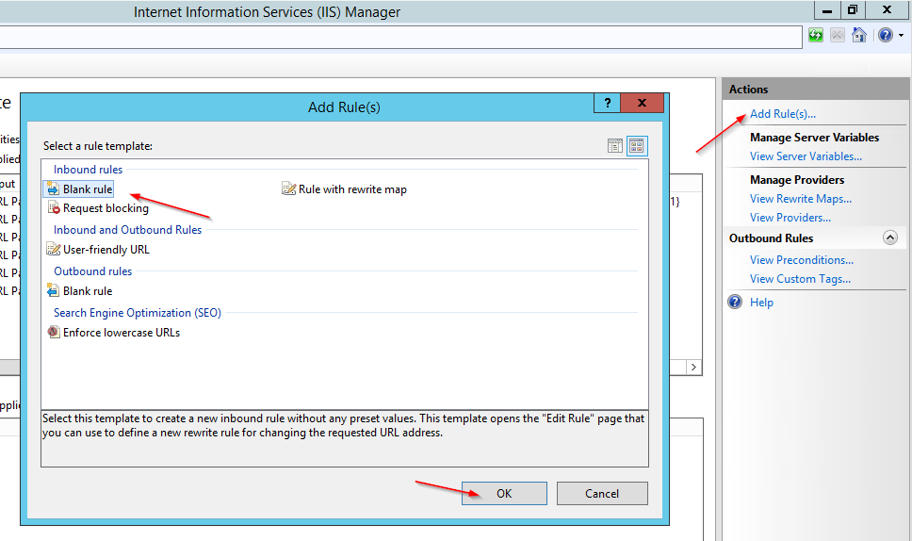Open View Rewrite Maps... link
Screen dimensions: 912x541
click(x=800, y=199)
